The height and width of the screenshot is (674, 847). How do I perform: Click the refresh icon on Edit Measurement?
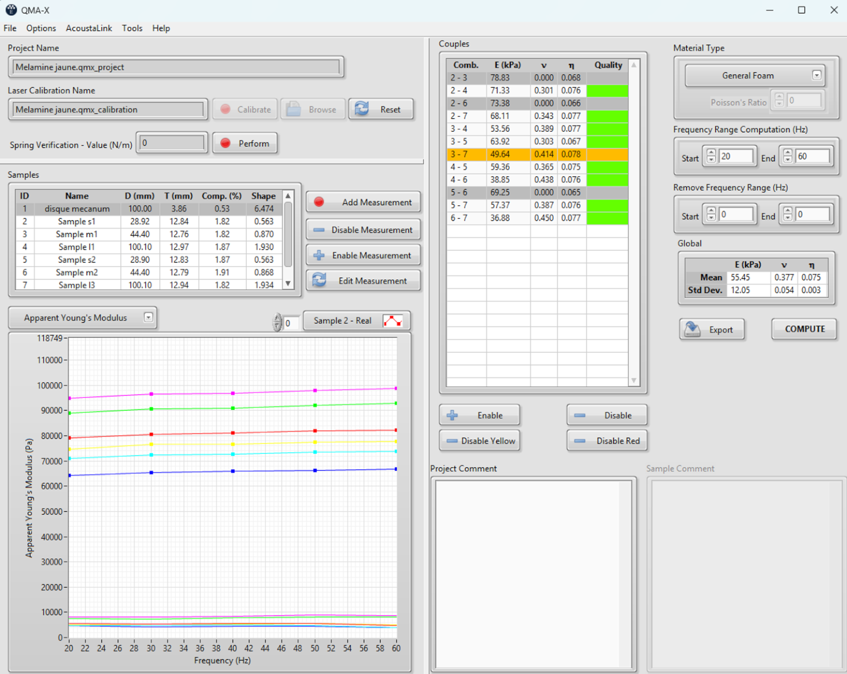tap(319, 280)
